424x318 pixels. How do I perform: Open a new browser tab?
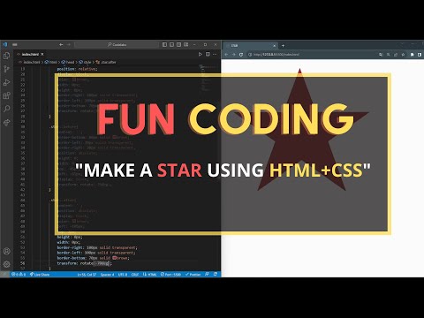pyautogui.click(x=283, y=46)
